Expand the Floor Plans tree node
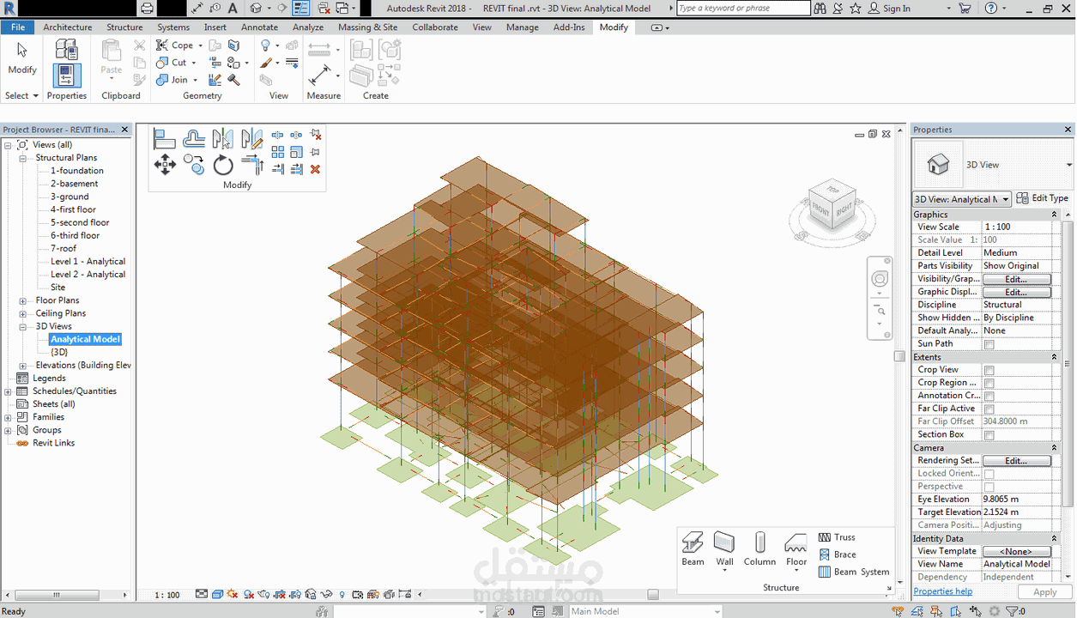1077x618 pixels. [23, 300]
